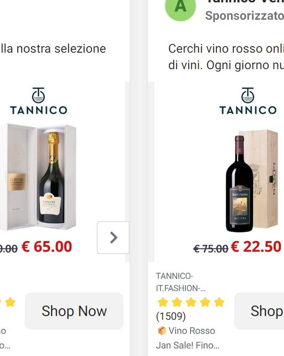Click the (1509) review count
This screenshot has height=356, width=284.
(171, 316)
